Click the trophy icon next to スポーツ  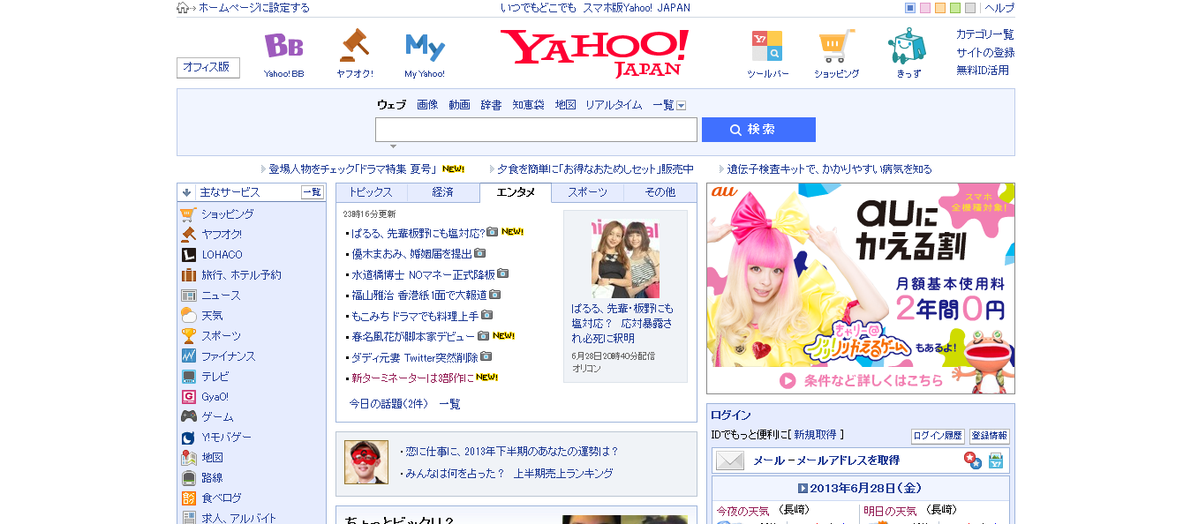click(x=188, y=336)
